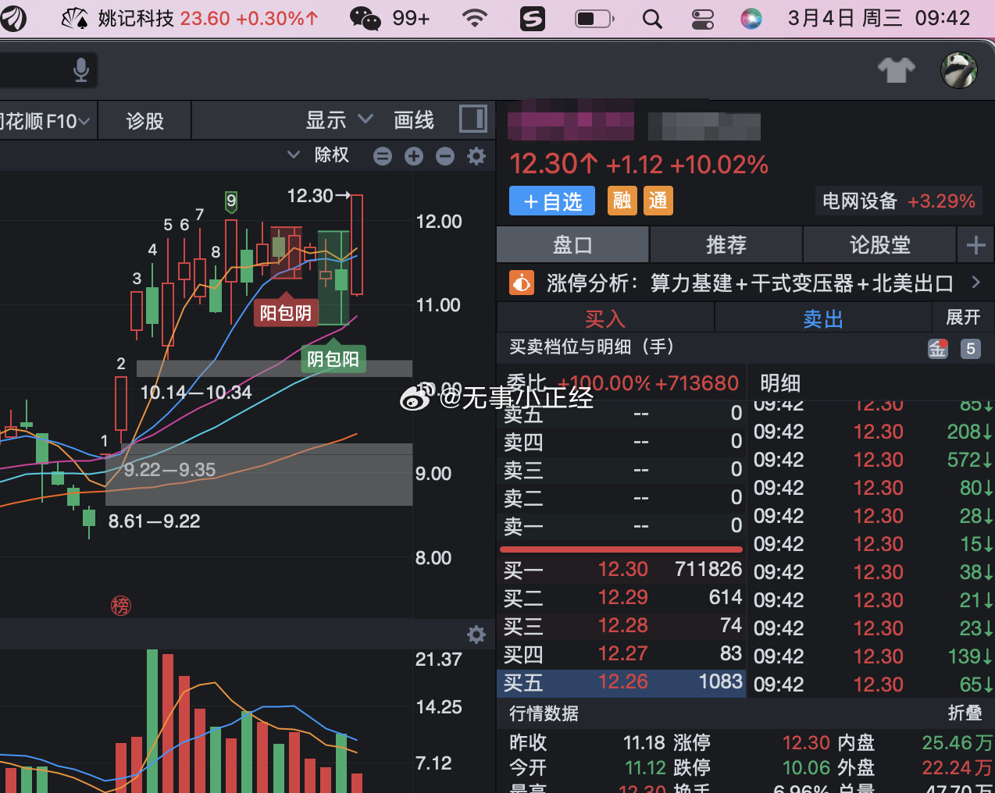Click the 阳包阳 pattern label

coord(286,312)
